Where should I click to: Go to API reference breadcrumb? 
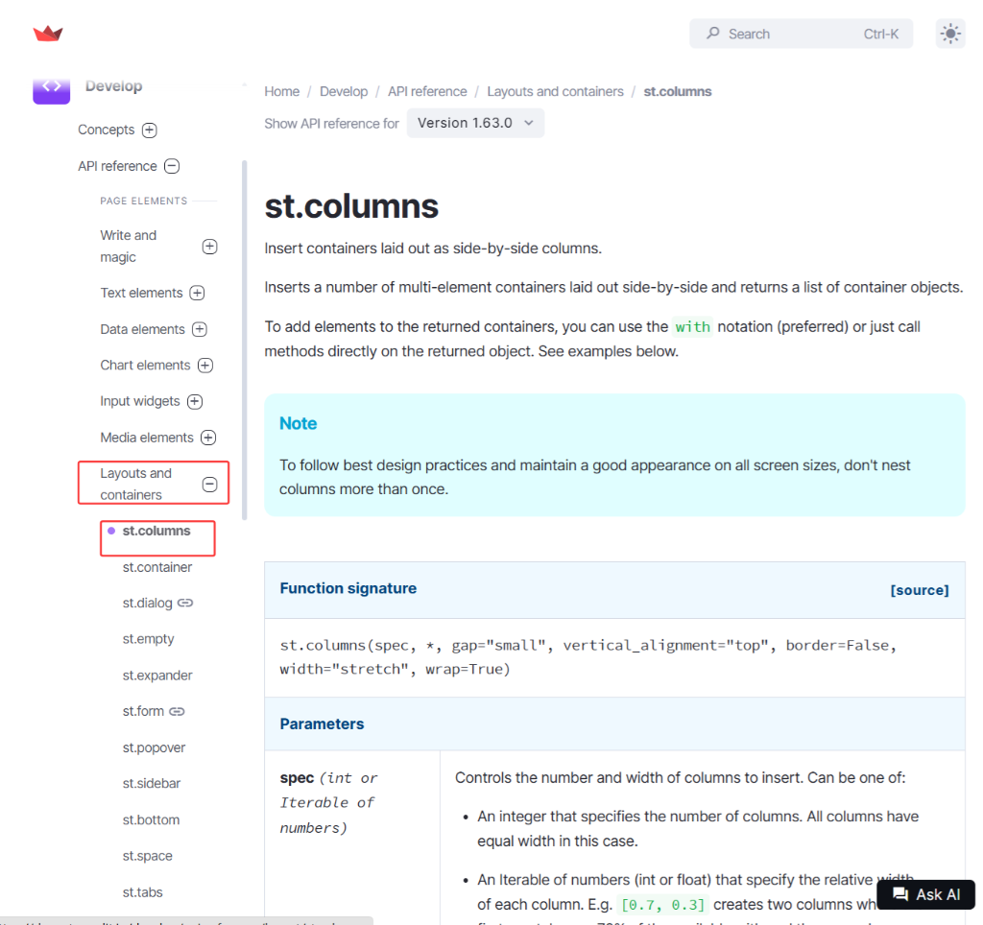427,91
